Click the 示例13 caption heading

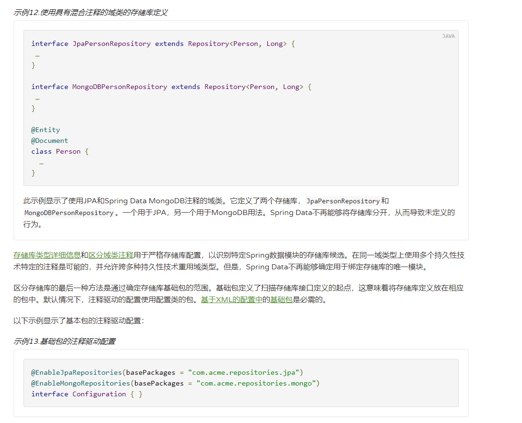[x=64, y=341]
